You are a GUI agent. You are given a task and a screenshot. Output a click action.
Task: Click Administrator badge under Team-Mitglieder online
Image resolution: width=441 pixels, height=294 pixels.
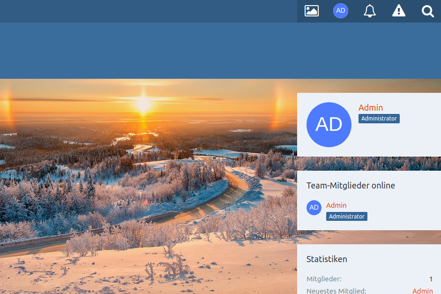click(x=347, y=217)
